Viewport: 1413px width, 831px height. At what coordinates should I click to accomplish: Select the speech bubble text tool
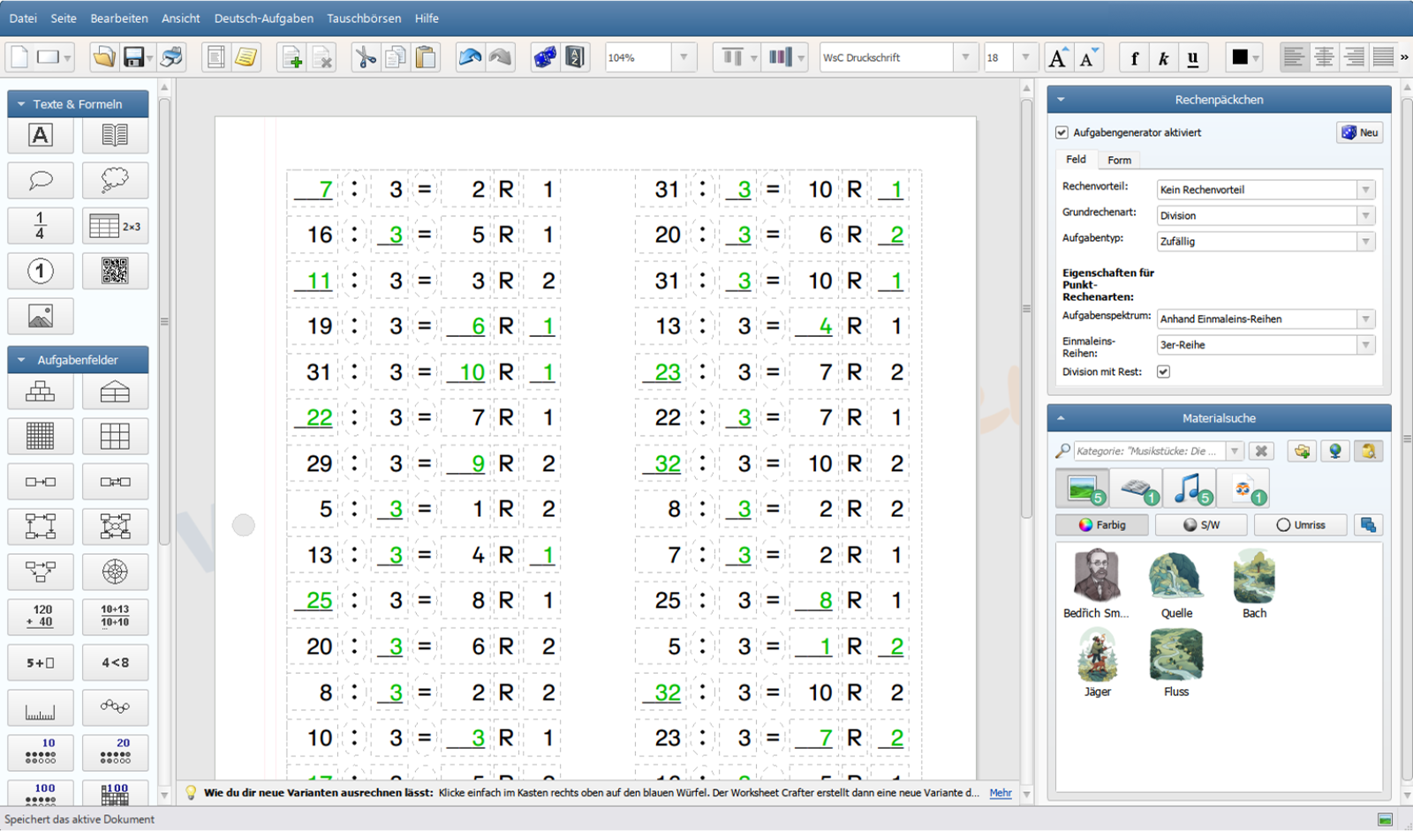pos(40,181)
